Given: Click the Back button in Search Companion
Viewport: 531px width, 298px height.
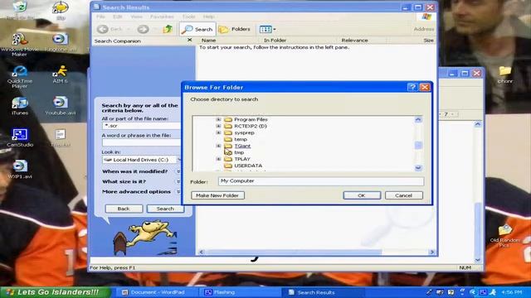Looking at the screenshot, I should [x=124, y=209].
